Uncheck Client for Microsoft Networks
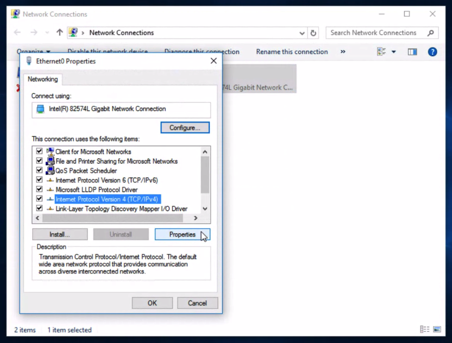 pos(39,151)
